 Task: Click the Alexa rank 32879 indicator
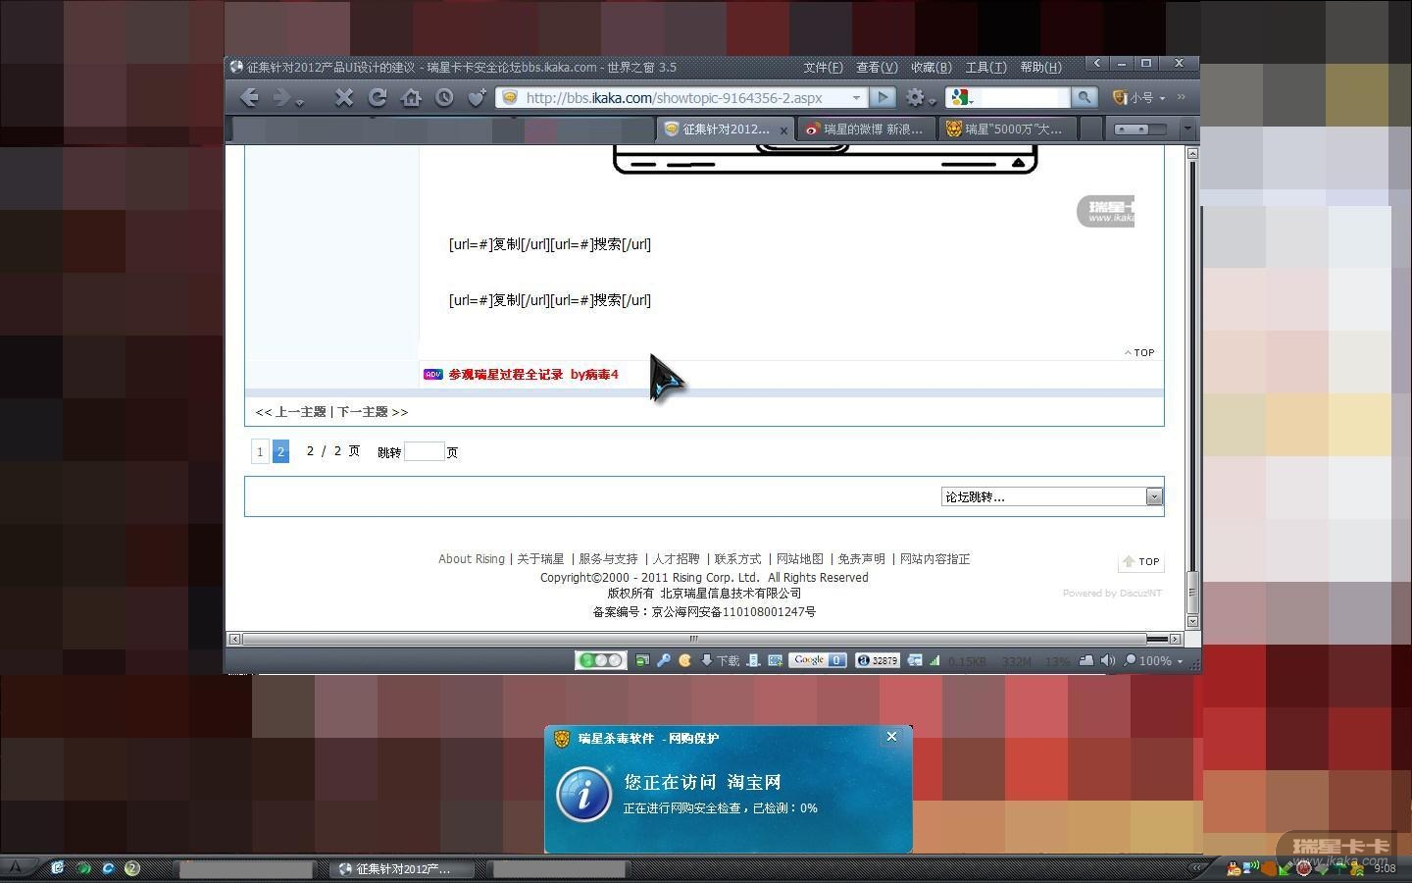(x=878, y=660)
